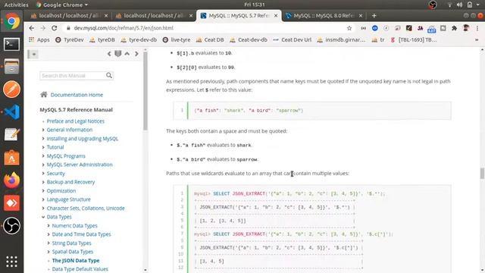
Task: Show more bookmarks chevron
Action: (x=477, y=39)
